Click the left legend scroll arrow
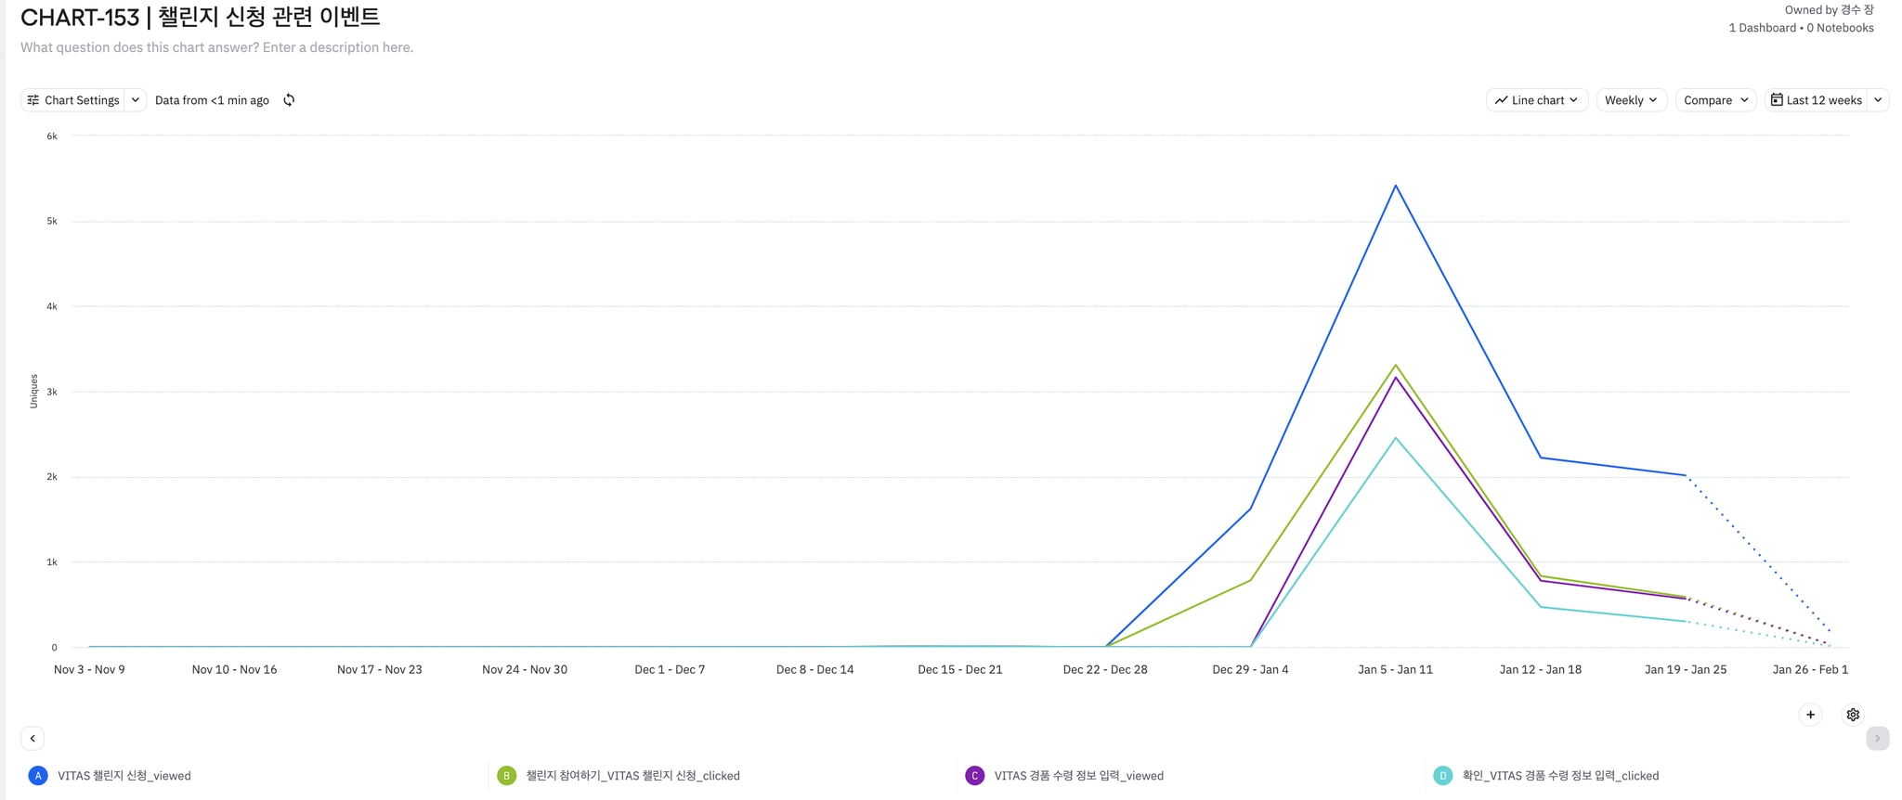Image resolution: width=1902 pixels, height=800 pixels. (33, 739)
